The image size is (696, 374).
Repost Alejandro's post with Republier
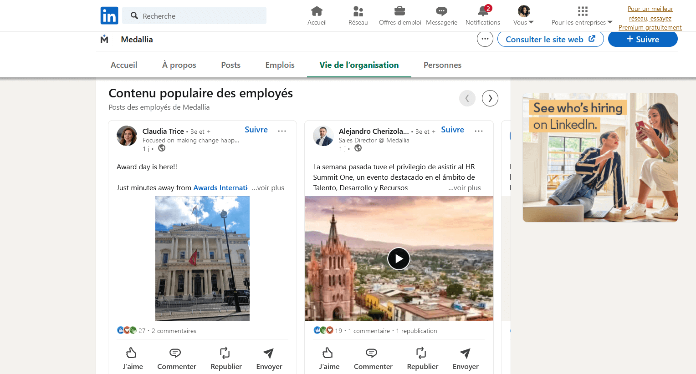tap(422, 359)
